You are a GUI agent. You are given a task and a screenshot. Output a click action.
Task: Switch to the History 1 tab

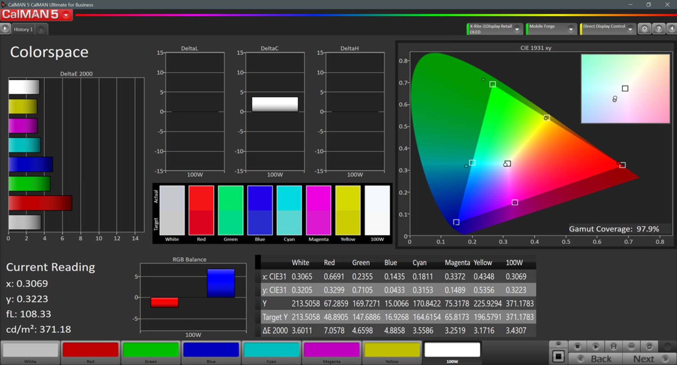23,29
